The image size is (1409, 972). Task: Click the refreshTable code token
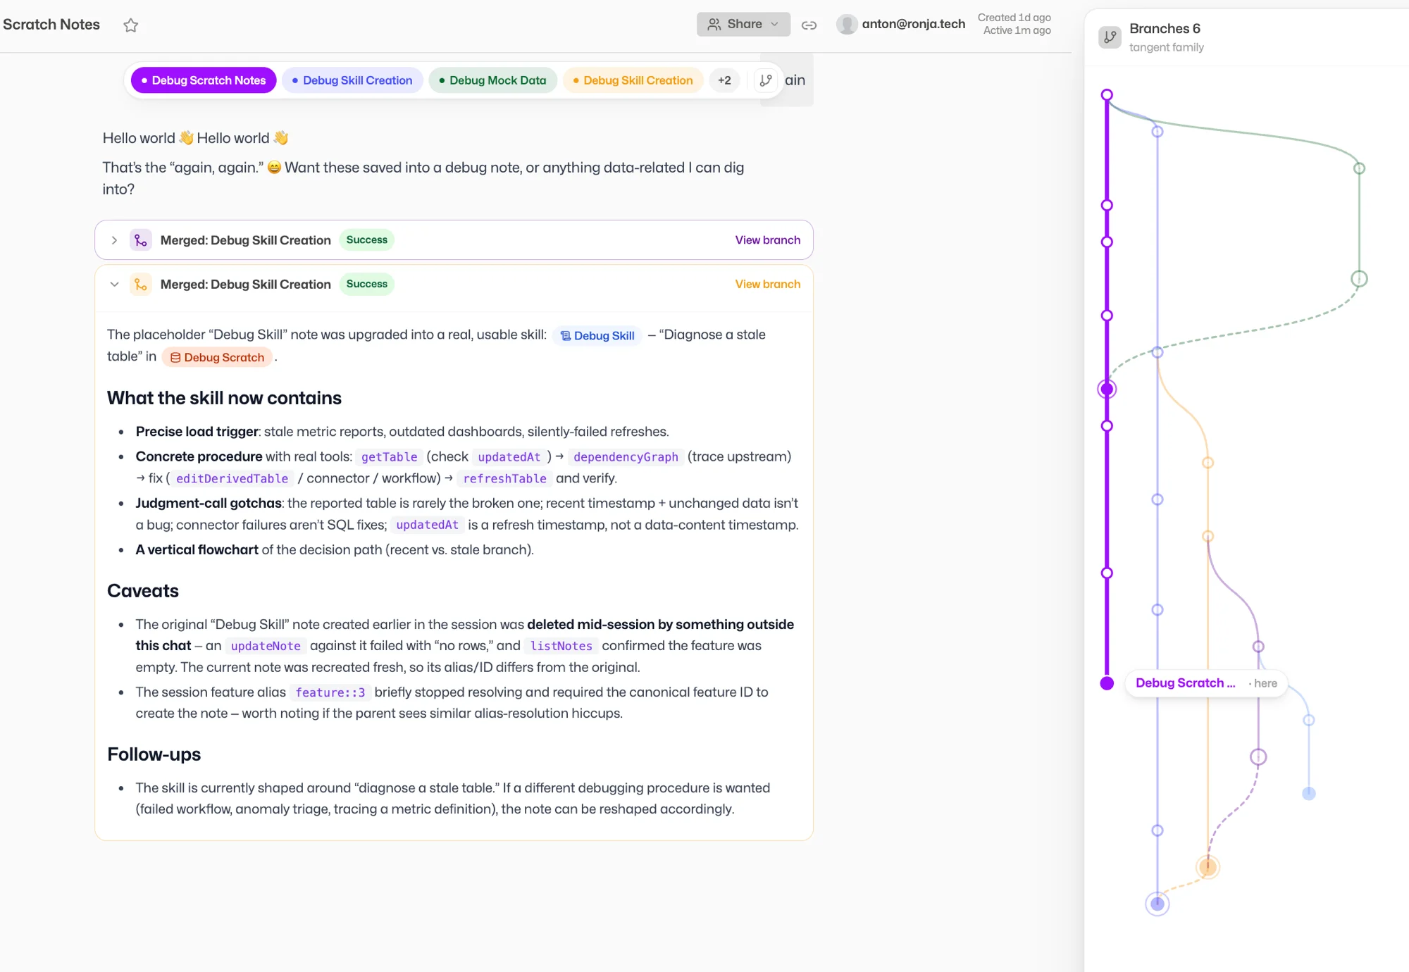[x=504, y=479]
